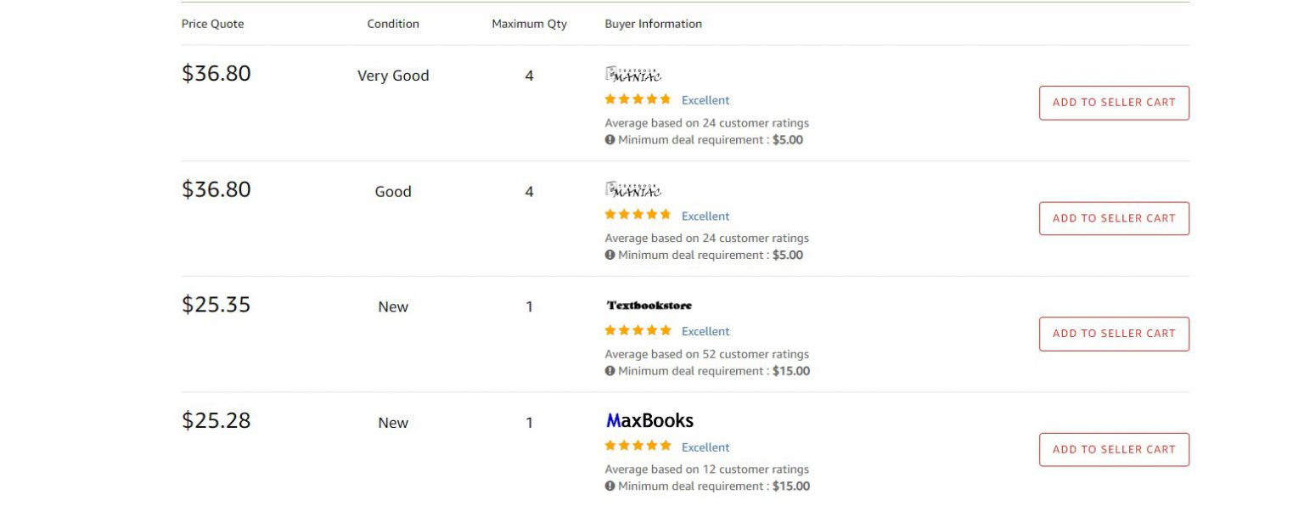Click the Price Quote column header
This screenshot has height=506, width=1304.
(212, 24)
